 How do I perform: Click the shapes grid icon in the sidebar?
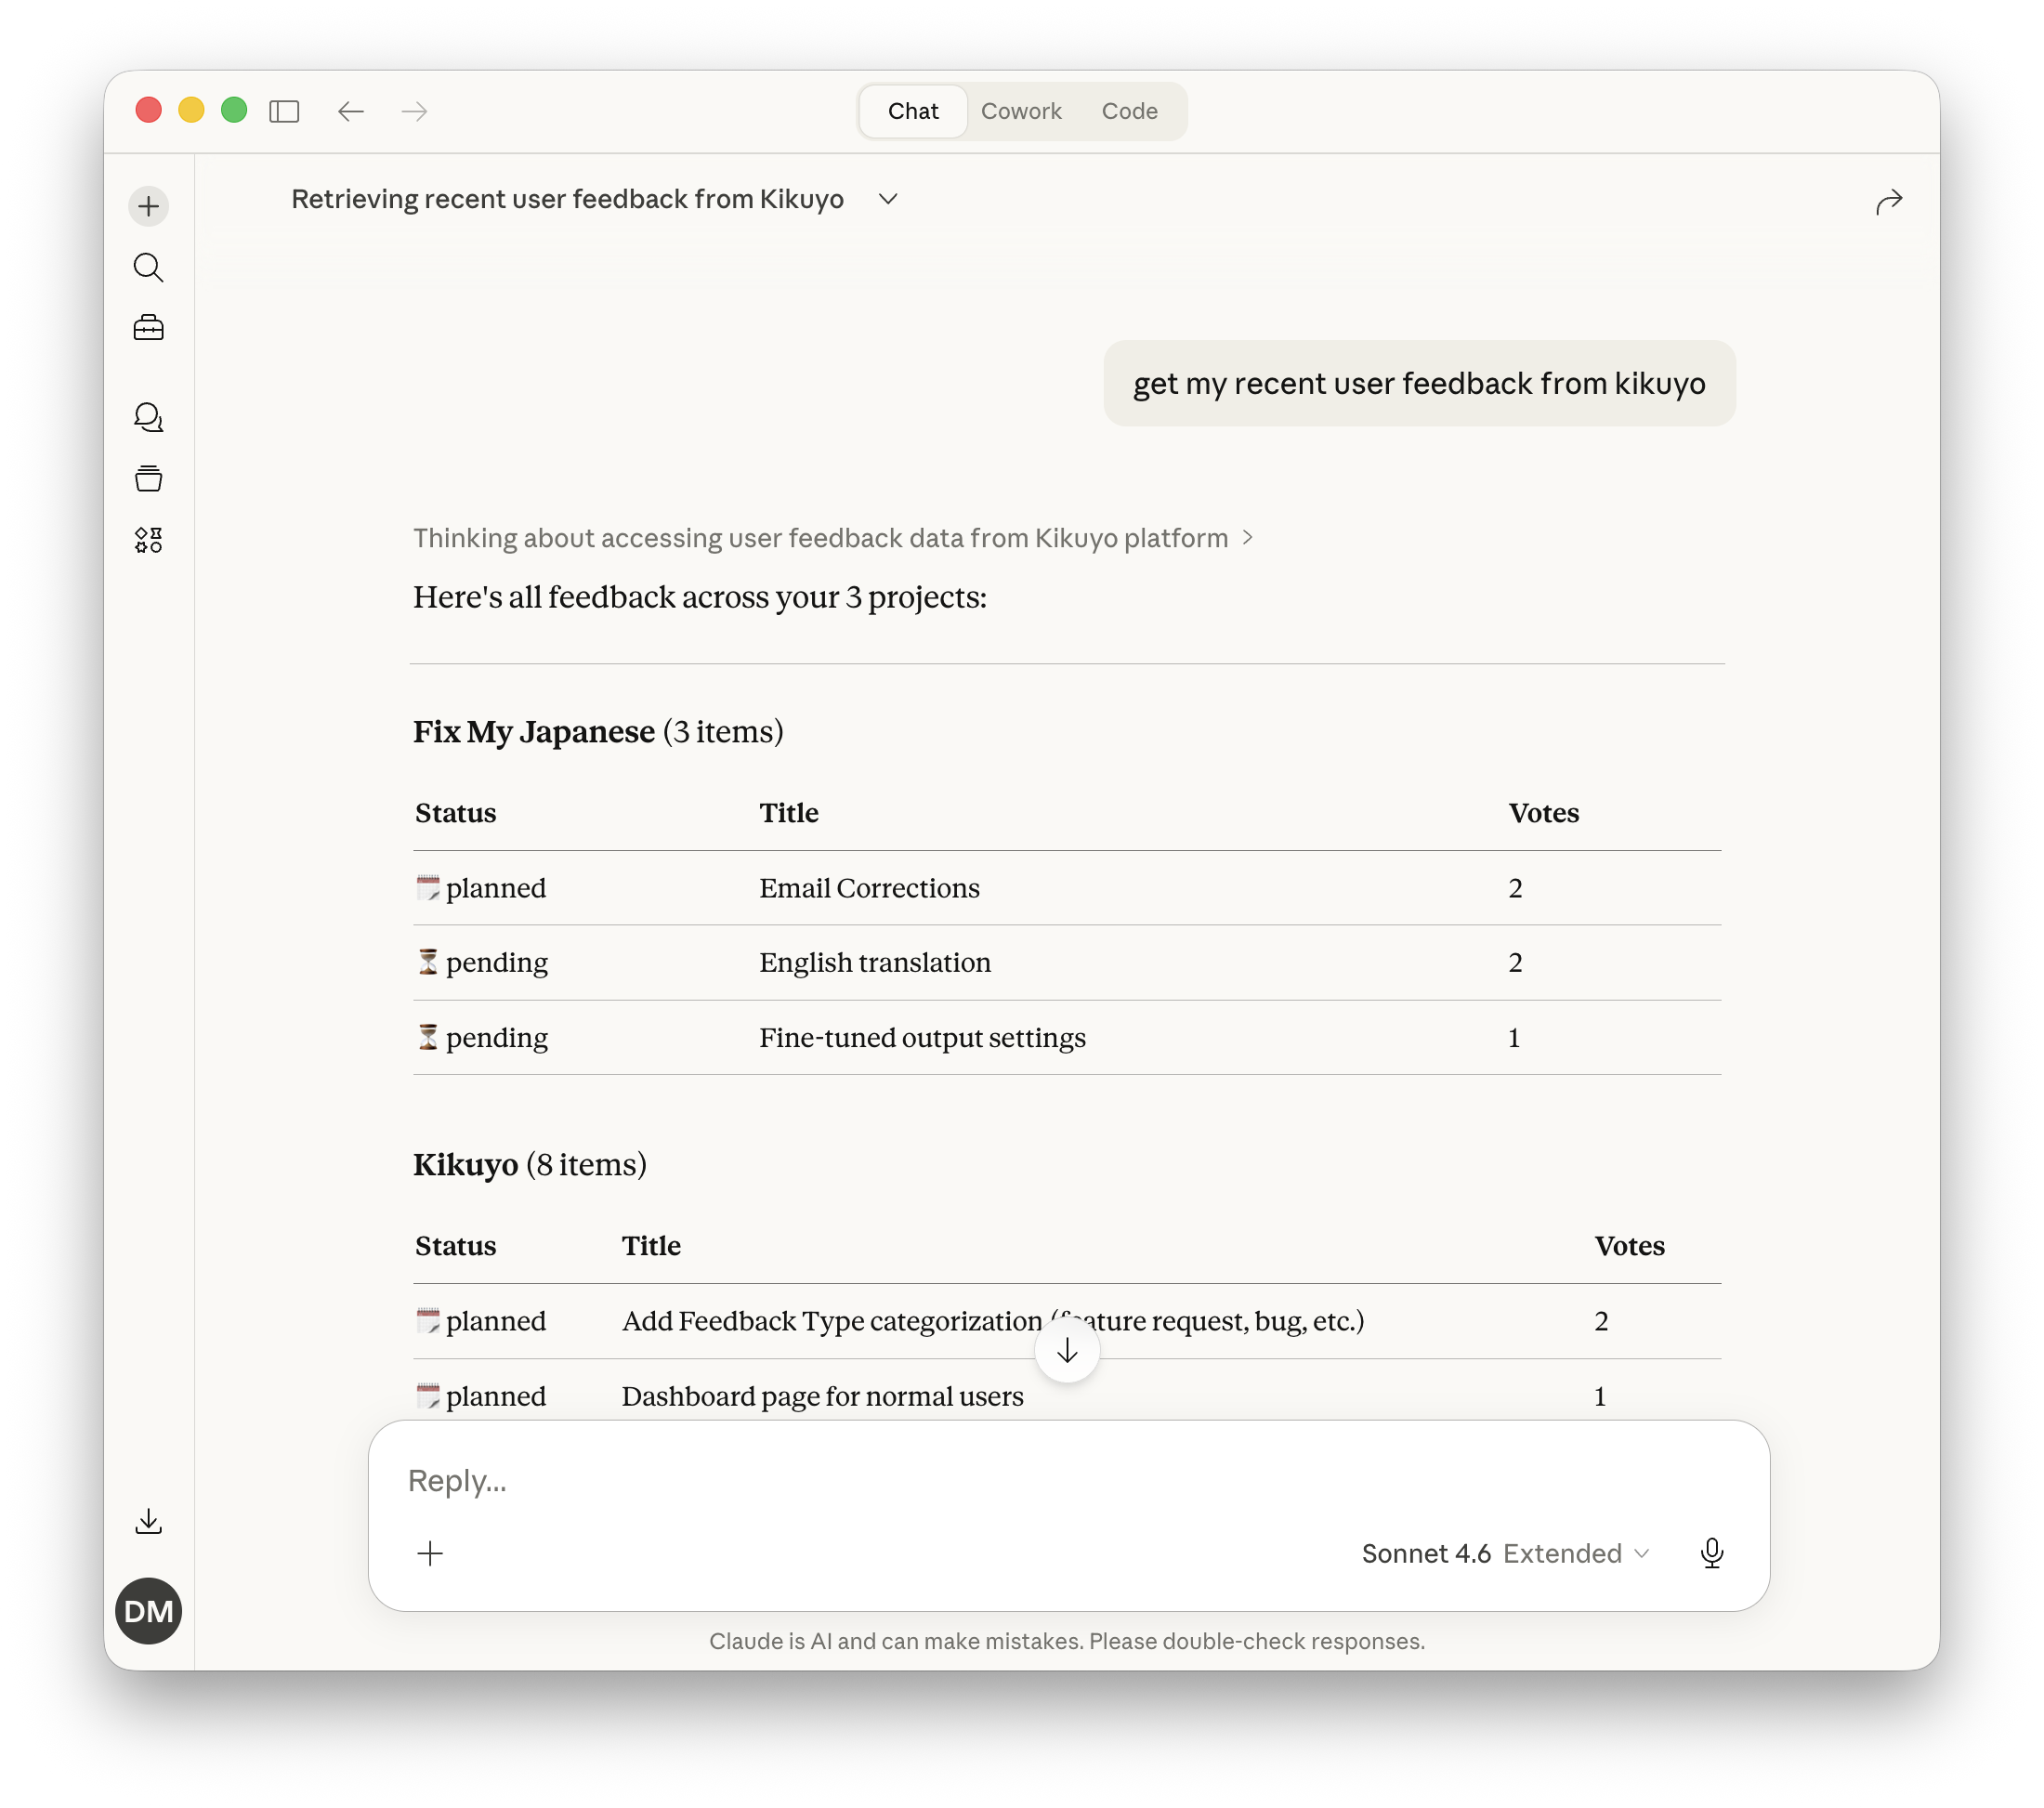[x=148, y=540]
